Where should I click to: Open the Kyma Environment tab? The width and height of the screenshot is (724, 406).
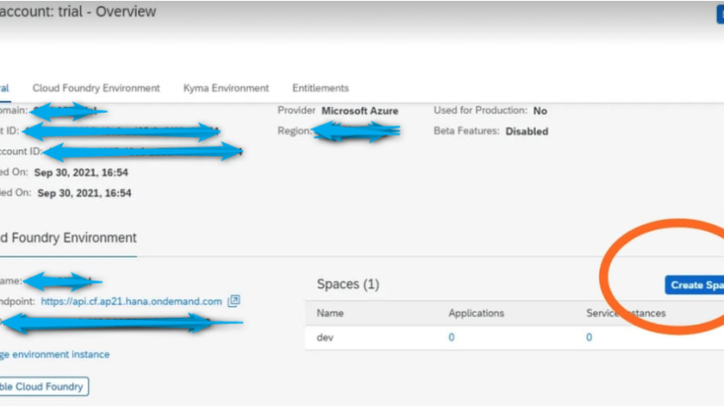(226, 88)
